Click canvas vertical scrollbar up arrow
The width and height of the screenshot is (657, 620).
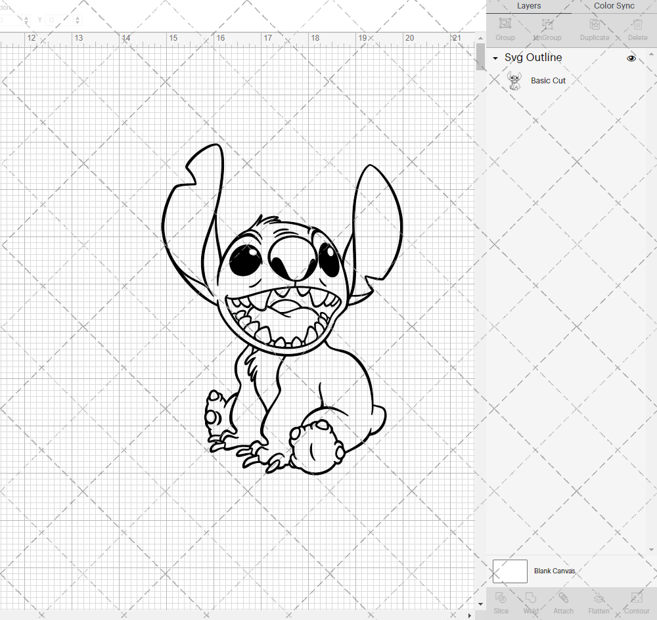[480, 38]
